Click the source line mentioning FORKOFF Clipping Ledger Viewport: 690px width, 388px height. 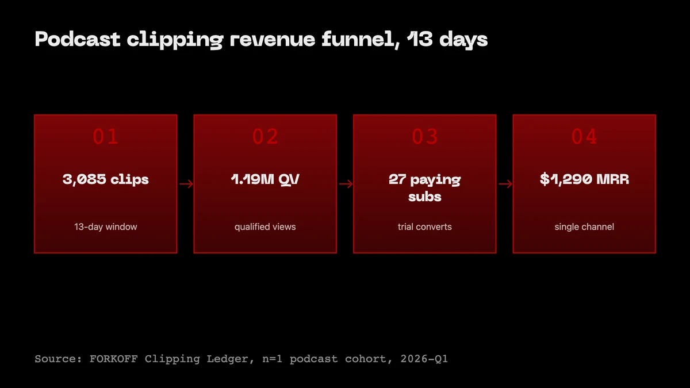tap(241, 359)
